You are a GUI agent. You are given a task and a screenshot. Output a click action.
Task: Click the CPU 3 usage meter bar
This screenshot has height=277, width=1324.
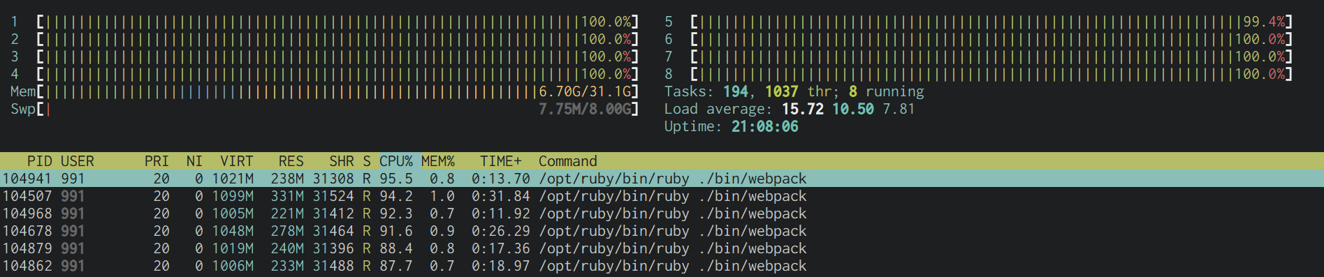click(338, 57)
